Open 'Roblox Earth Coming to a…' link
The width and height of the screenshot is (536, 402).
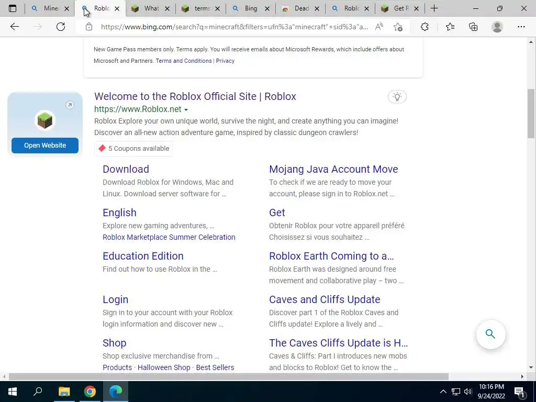(x=331, y=256)
